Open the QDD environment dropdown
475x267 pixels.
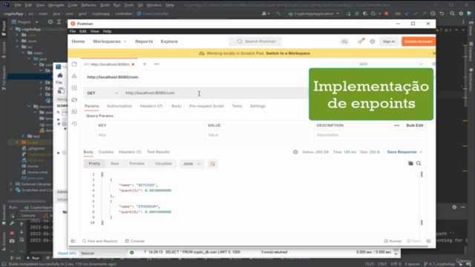390,65
